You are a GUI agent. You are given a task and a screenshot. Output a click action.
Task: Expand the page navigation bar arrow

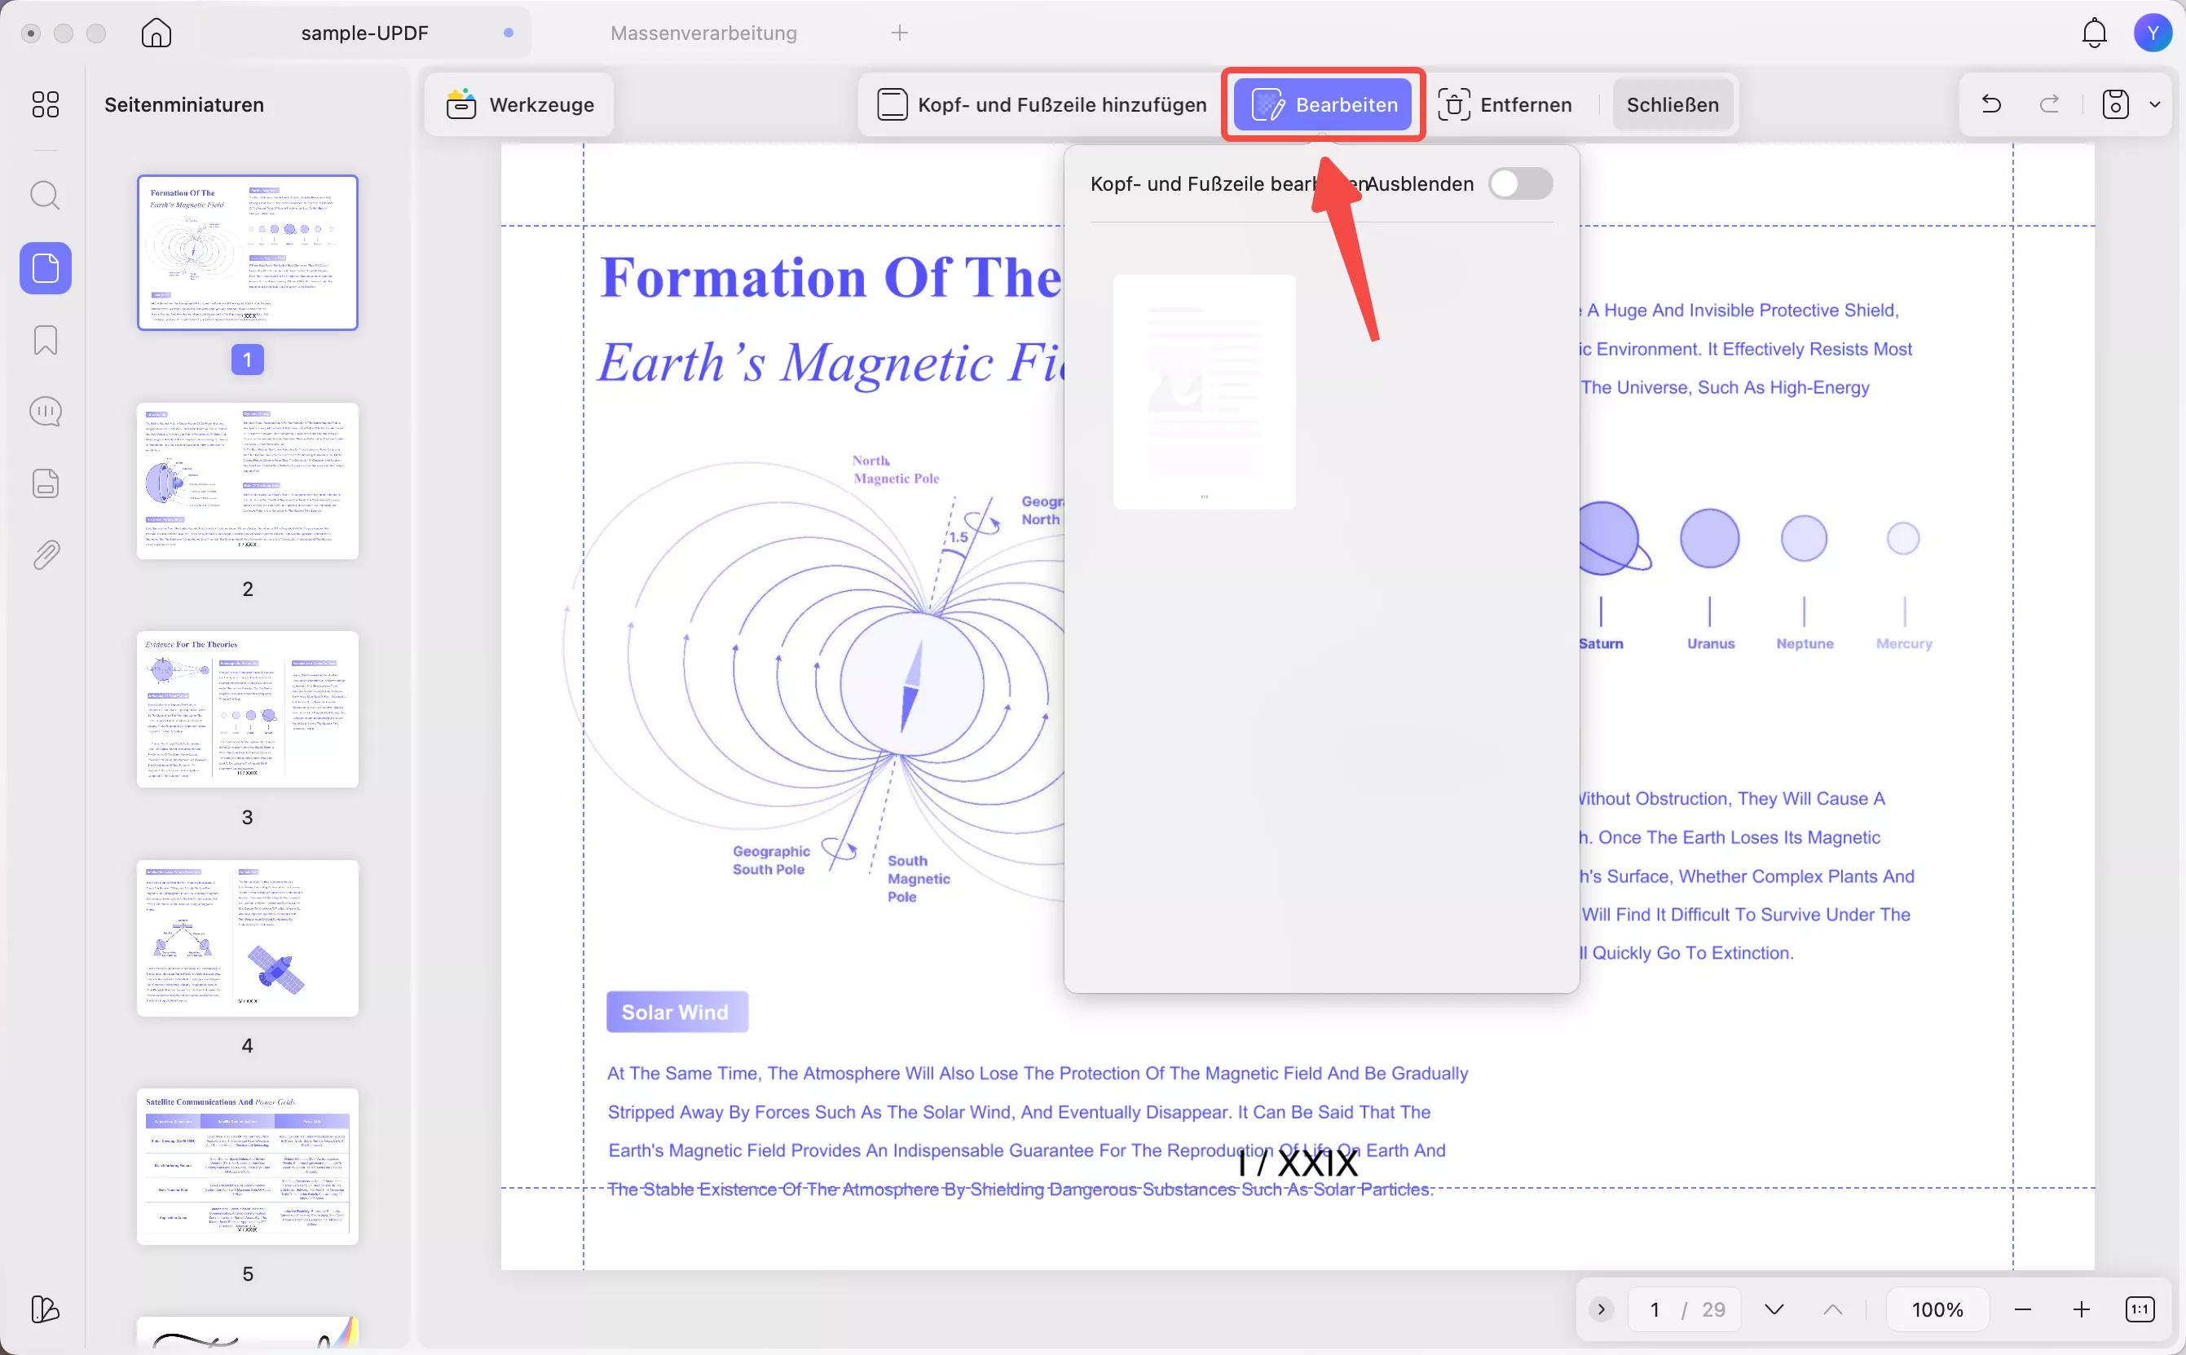coord(1601,1309)
